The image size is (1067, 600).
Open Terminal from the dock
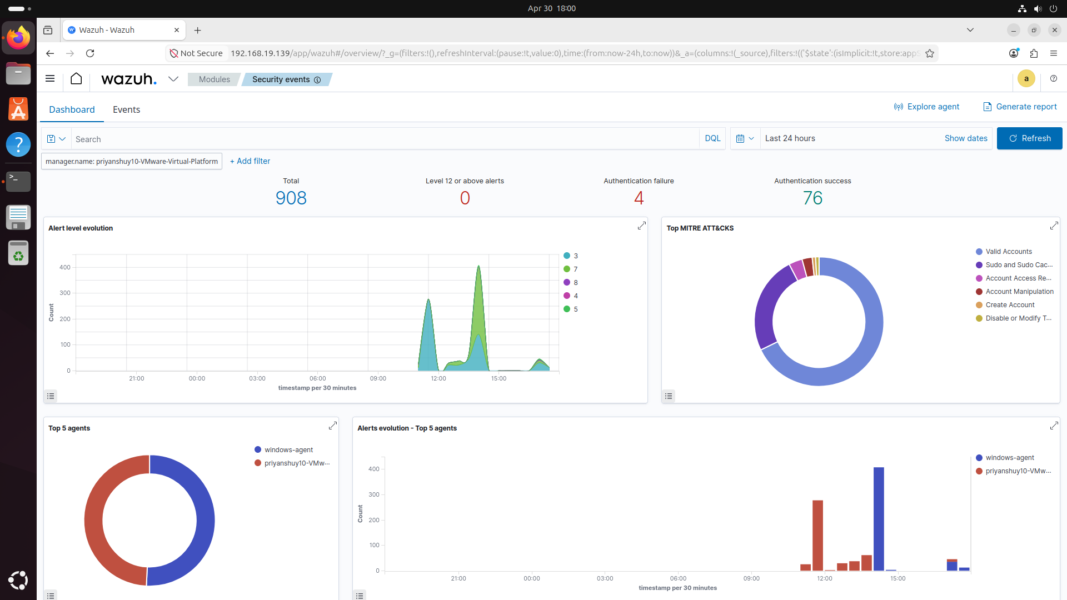[x=18, y=181]
